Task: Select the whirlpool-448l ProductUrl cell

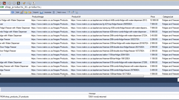Action: [x=110, y=20]
